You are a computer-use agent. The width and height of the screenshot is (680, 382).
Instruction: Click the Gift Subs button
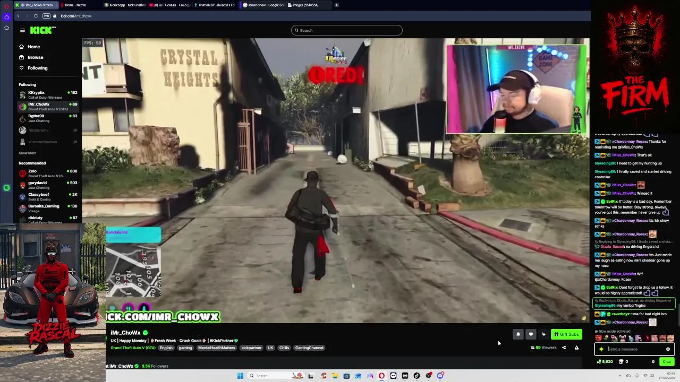(566, 334)
